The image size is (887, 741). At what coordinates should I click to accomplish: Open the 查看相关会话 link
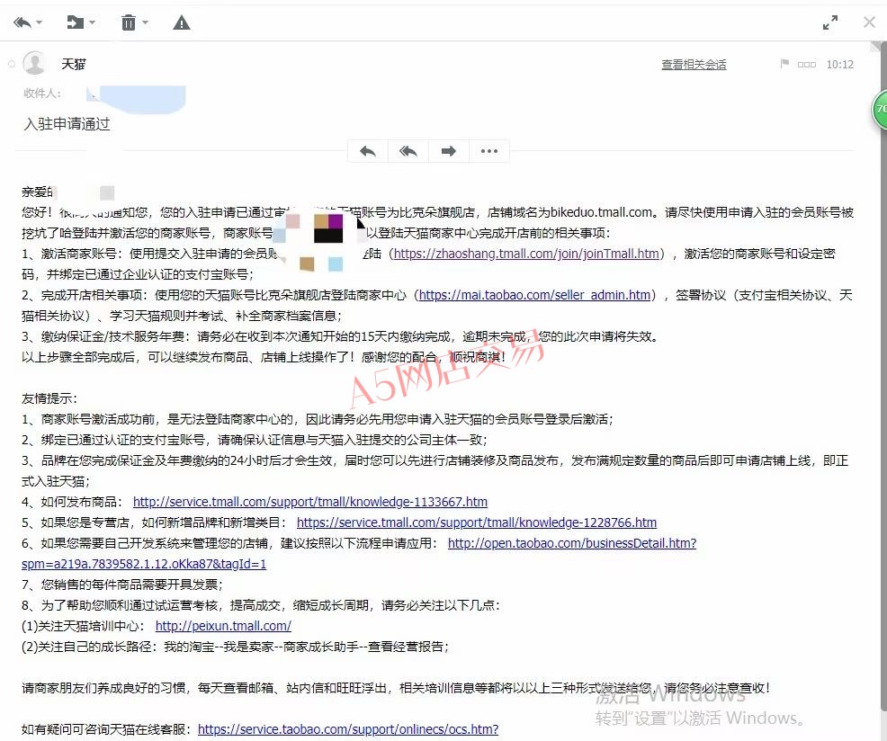(694, 65)
